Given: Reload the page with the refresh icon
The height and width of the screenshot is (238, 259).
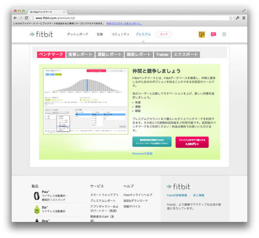Looking at the screenshot, I should point(26,18).
